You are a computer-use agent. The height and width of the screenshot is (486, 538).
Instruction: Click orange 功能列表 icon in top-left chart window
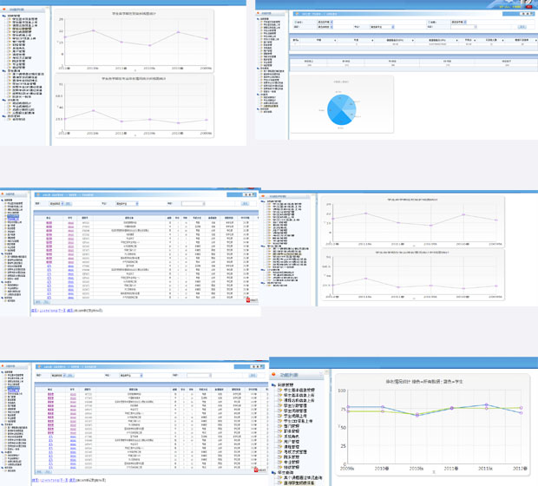(x=4, y=10)
